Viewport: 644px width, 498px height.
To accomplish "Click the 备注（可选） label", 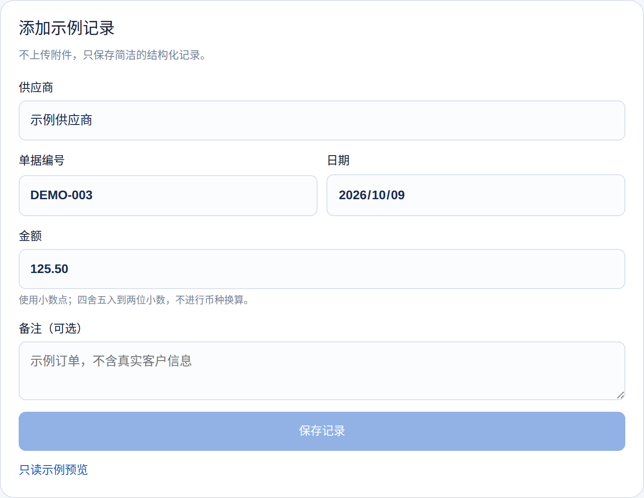I will (50, 328).
